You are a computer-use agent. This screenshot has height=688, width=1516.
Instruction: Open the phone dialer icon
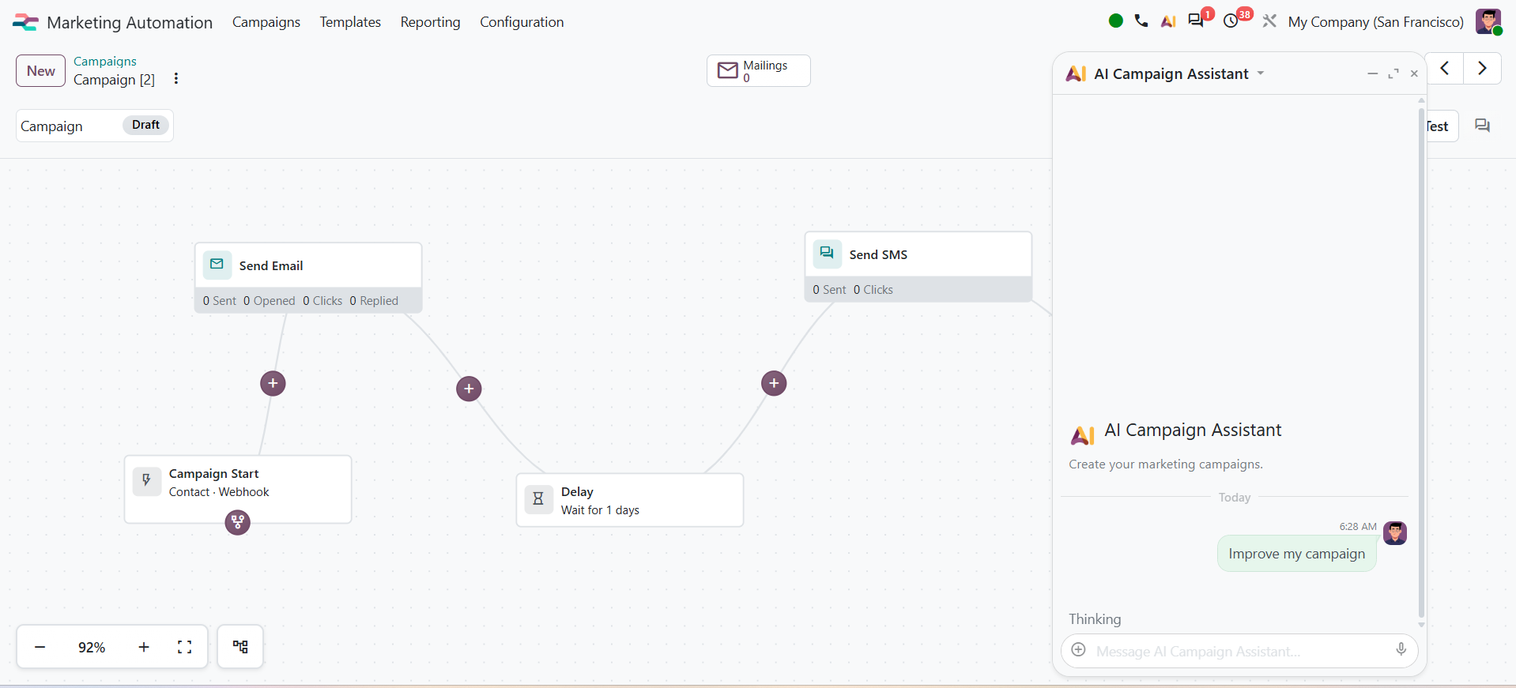coord(1141,21)
